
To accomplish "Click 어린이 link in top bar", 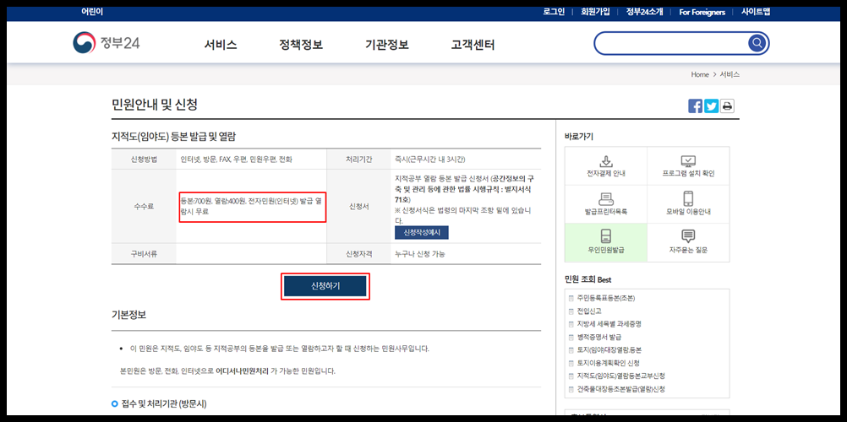I will 92,12.
